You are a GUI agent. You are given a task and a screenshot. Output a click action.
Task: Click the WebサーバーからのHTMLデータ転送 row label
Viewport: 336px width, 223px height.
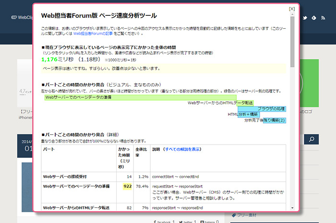76,208
